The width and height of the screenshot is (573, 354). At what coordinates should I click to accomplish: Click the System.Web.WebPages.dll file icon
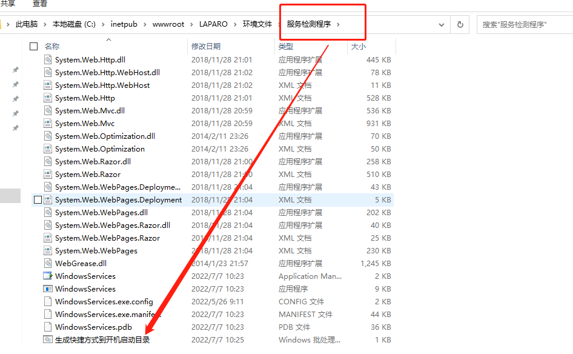[48, 212]
